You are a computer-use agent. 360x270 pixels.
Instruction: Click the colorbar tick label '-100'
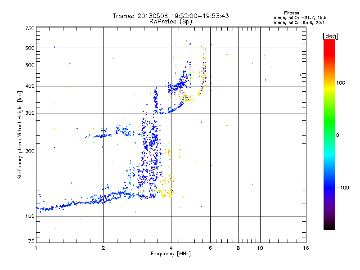342,188
